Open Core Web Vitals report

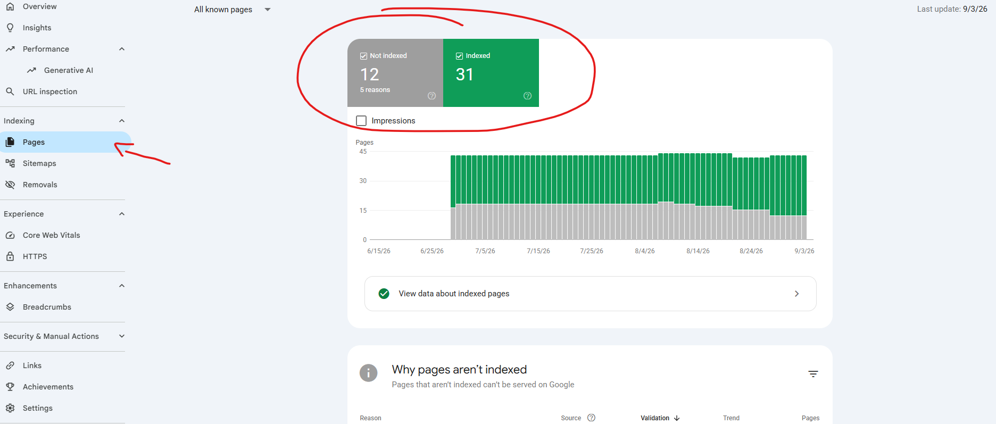coord(52,235)
